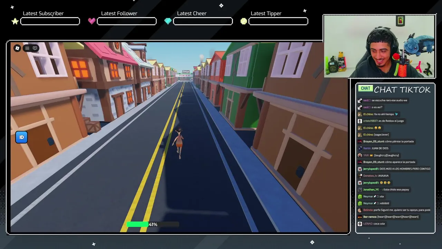Click Neymar message 'ola'

382,196
